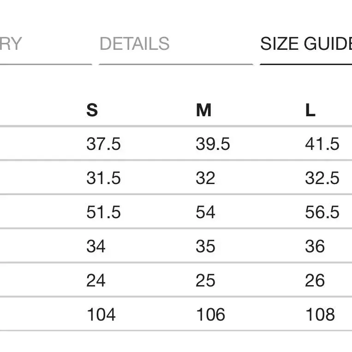Select the 51.5 table cell
352x352 pixels.
coord(103,212)
